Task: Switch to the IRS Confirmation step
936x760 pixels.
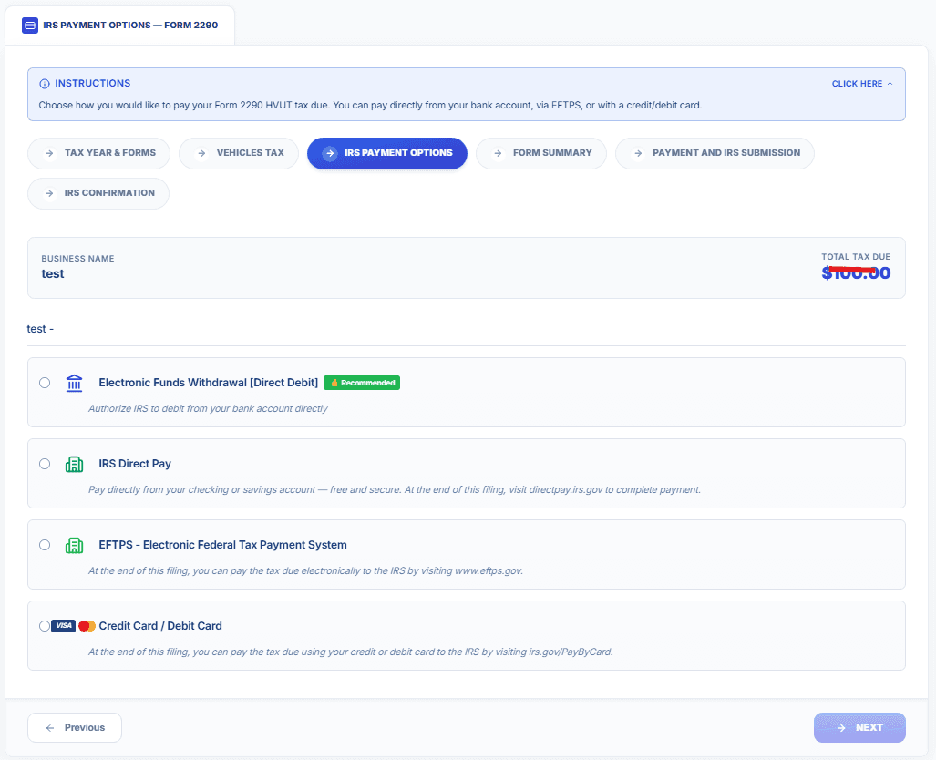Action: click(x=98, y=193)
